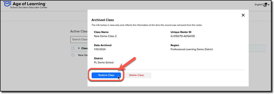This screenshot has height=94, width=274.
Task: Click School Solutions Educator Center subtitle
Action: point(29,8)
